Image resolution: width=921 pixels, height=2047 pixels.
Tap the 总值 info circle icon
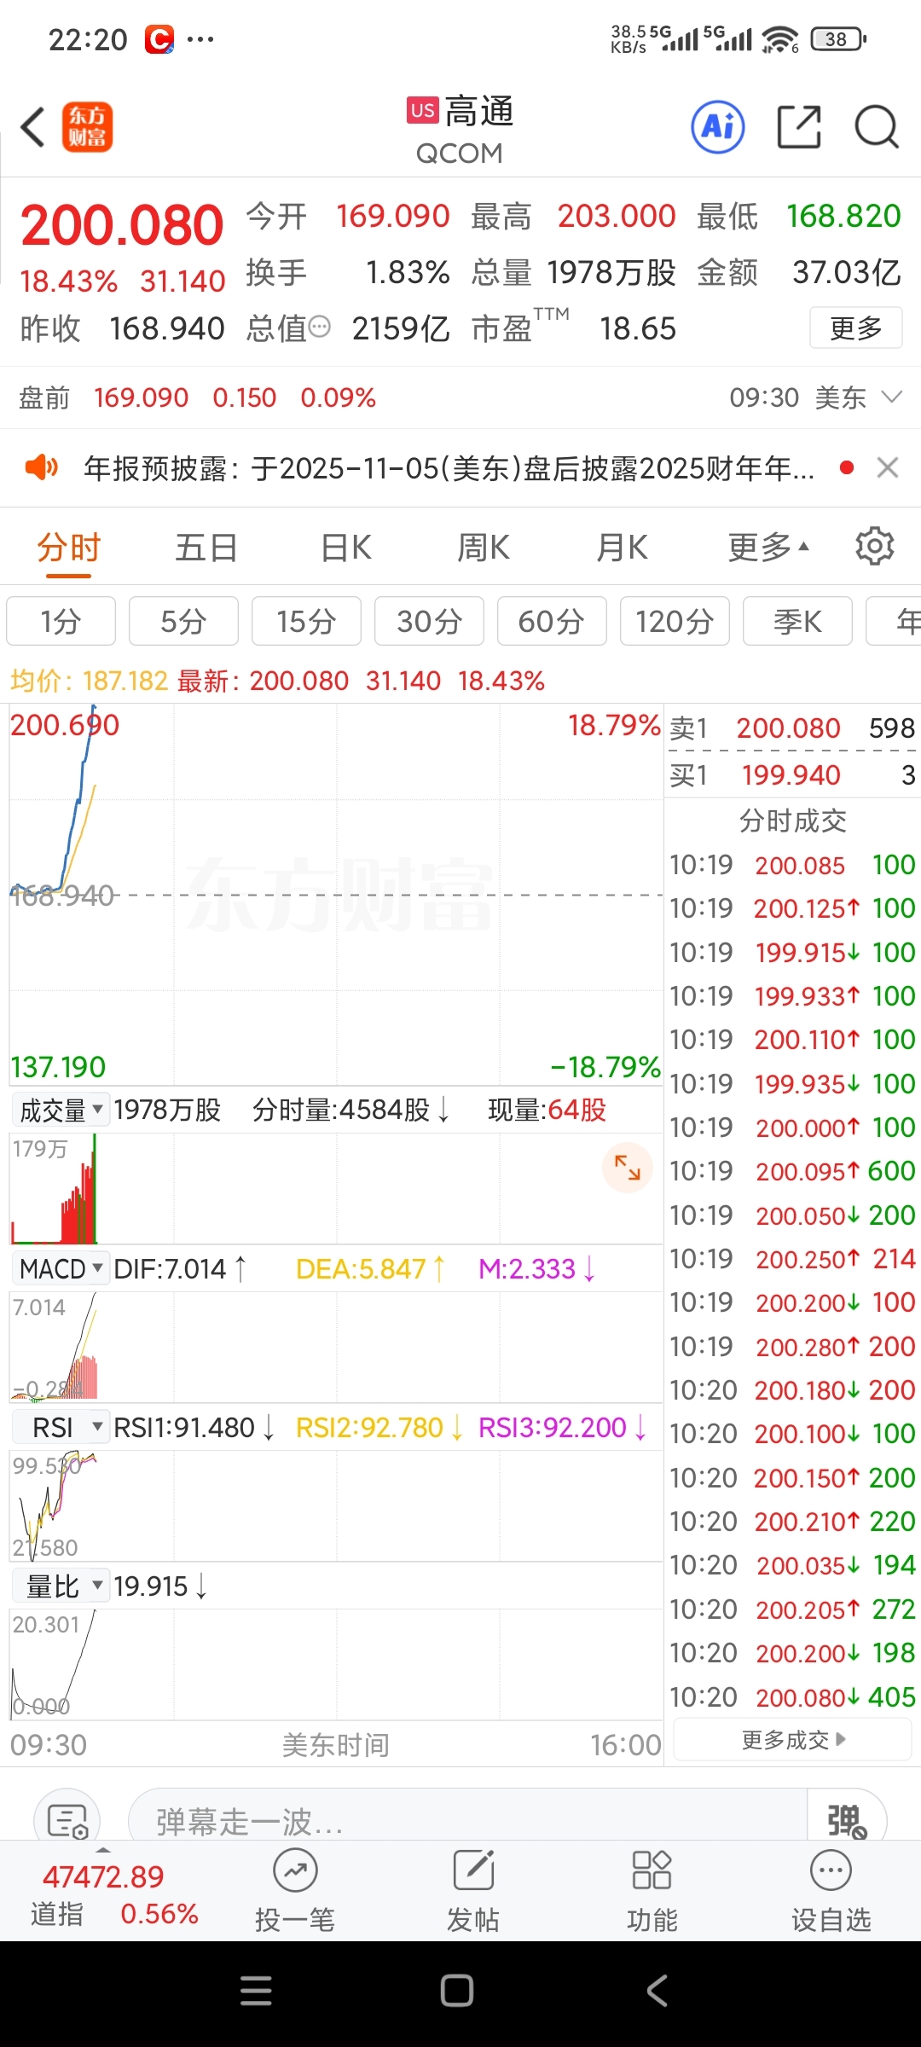pyautogui.click(x=320, y=327)
